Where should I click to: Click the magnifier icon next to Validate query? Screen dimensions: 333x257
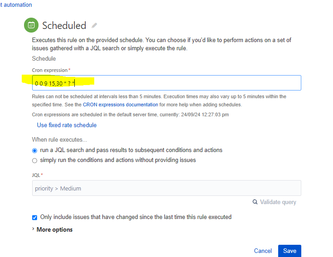tap(255, 202)
